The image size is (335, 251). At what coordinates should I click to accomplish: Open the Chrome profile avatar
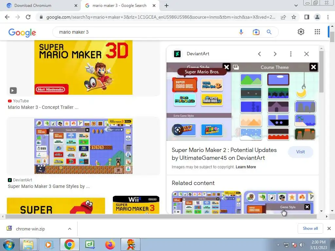pos(317,17)
